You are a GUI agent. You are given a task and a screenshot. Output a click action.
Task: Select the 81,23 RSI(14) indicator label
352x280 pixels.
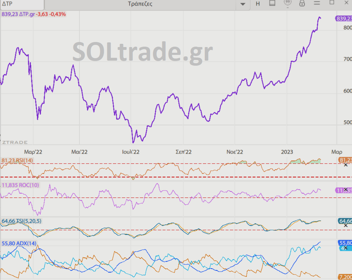[17, 160]
